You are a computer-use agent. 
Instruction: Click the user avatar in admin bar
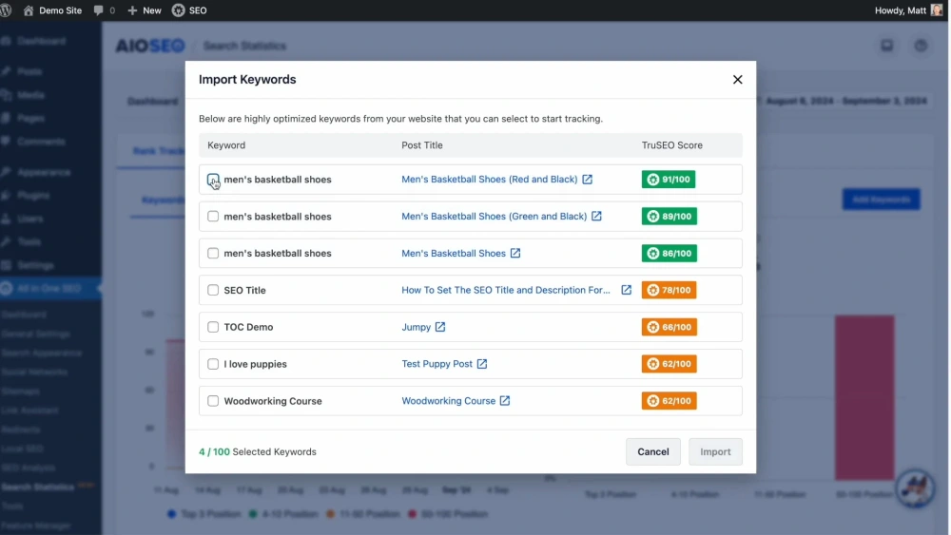[x=937, y=10]
